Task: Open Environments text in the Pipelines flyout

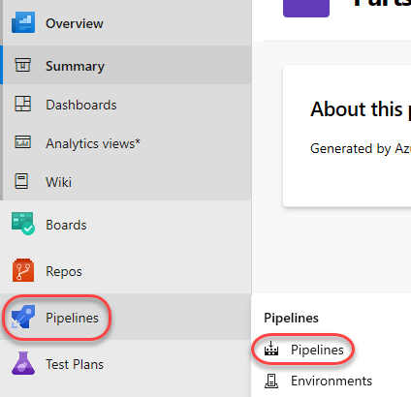Action: 332,381
